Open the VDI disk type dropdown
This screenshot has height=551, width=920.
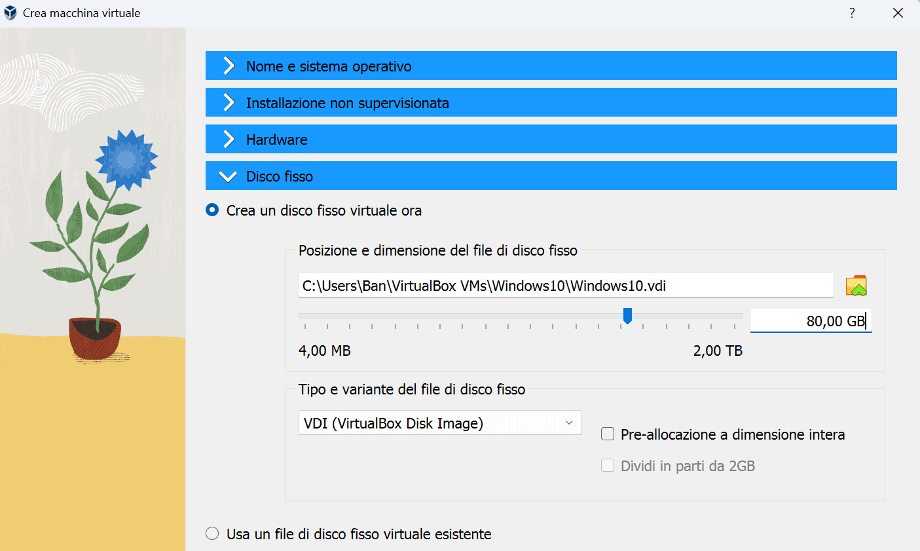[439, 423]
